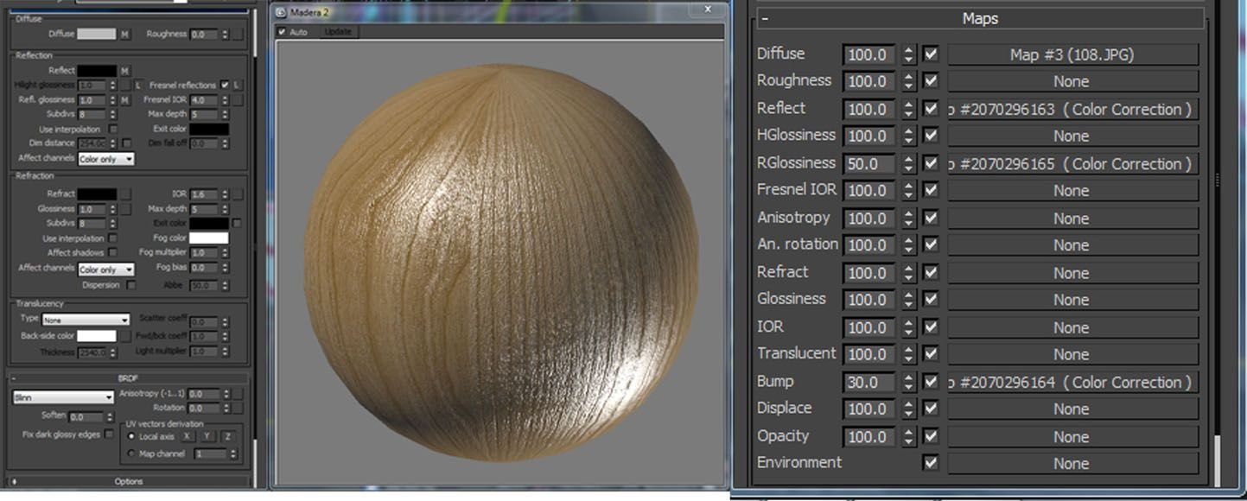Click the M map button beside Diffuse color
Screen dimensions: 1247x501
125,35
